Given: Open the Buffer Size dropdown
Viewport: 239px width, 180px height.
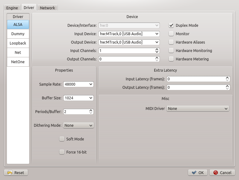Looking at the screenshot, I should (78, 98).
